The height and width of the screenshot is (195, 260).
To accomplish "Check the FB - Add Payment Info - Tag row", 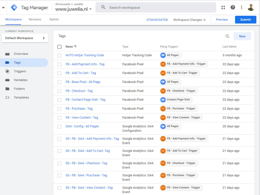I will click(59, 64).
